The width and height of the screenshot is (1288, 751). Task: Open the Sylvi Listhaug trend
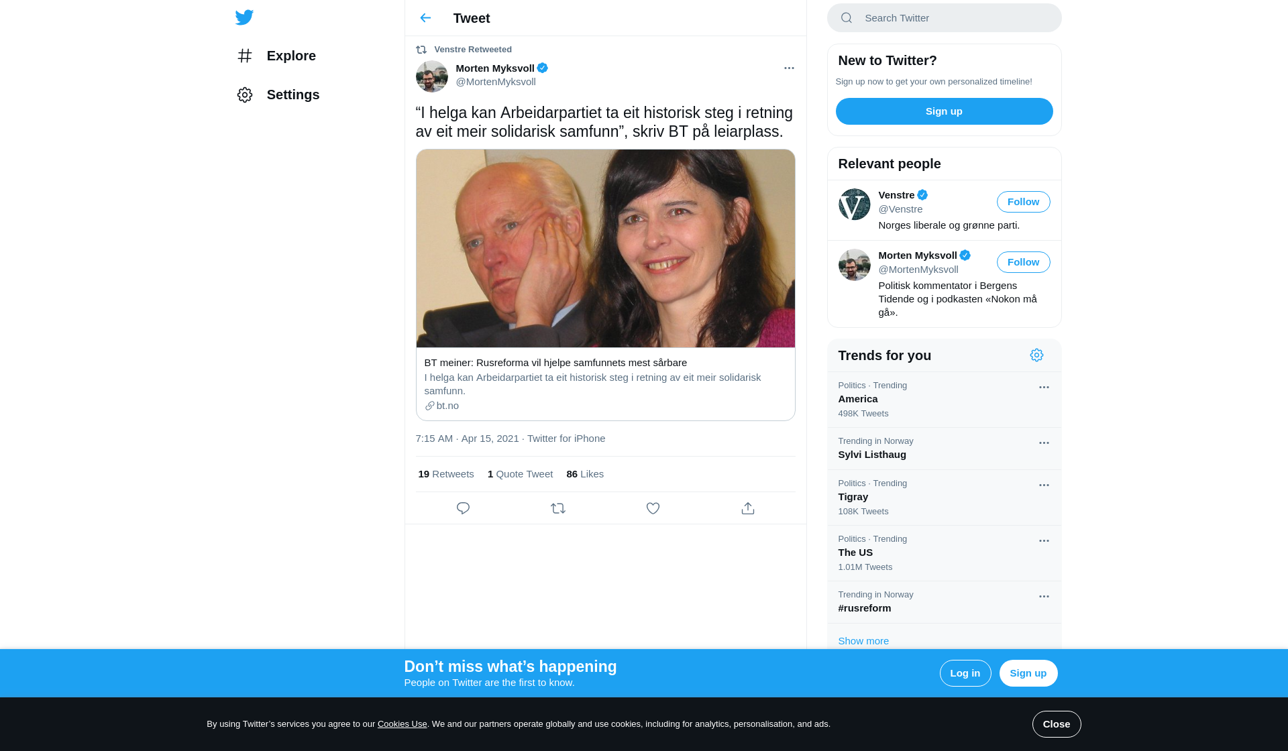tap(945, 449)
